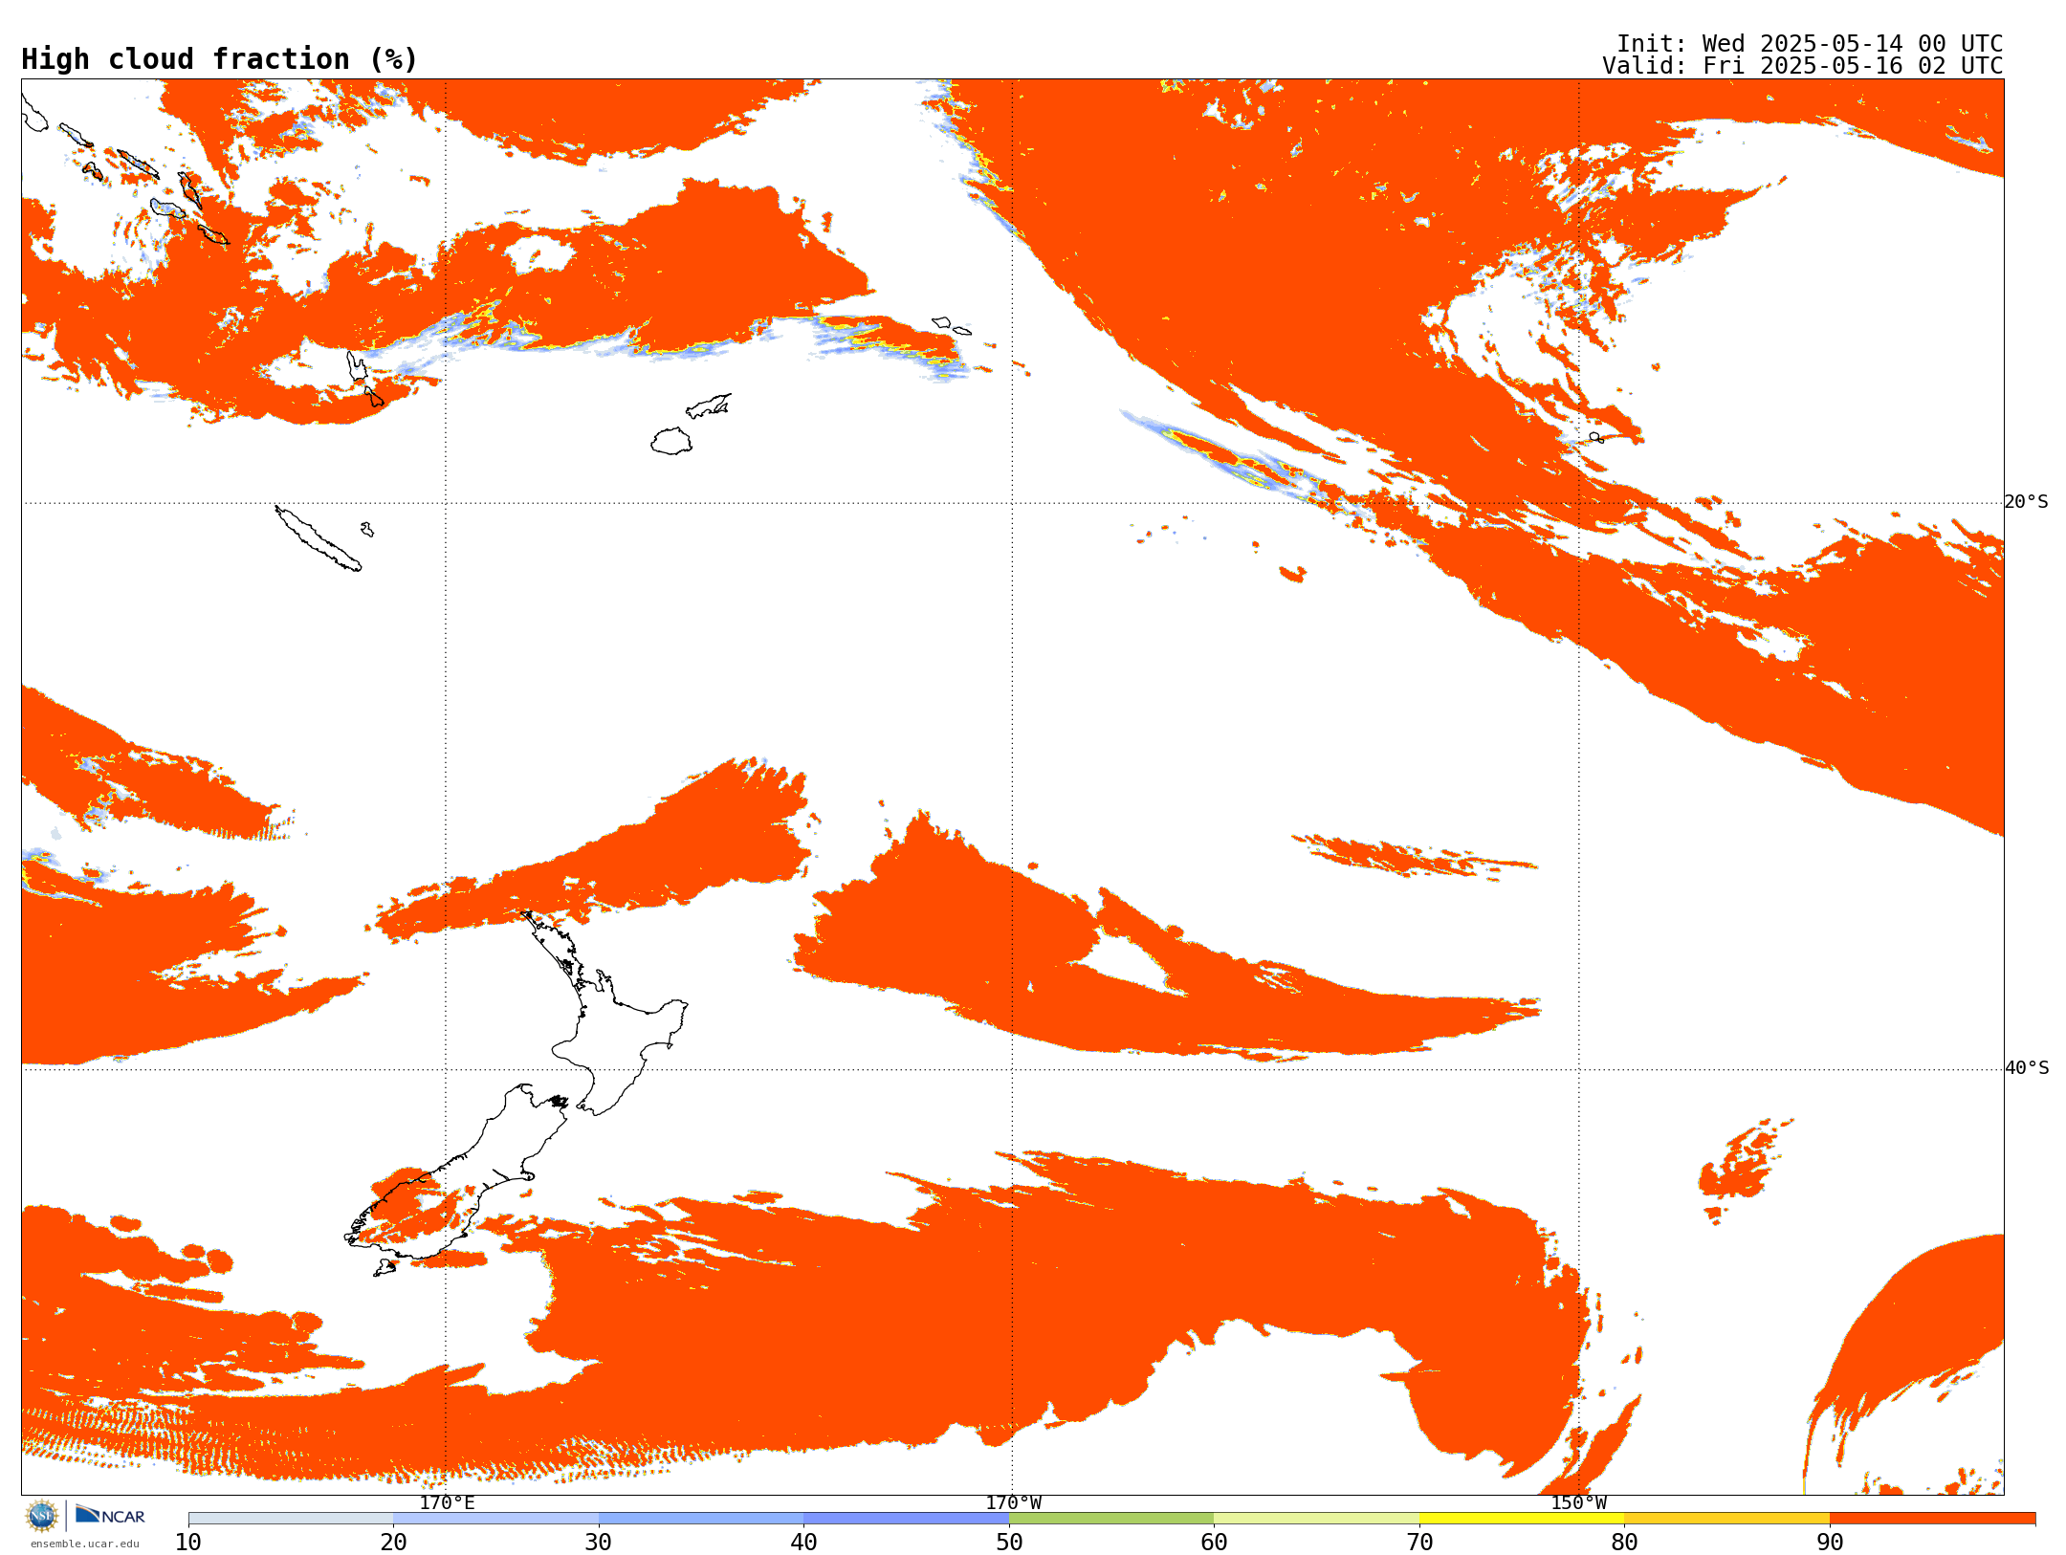Click the 90+ orange-red colorbar segment

click(1933, 1519)
